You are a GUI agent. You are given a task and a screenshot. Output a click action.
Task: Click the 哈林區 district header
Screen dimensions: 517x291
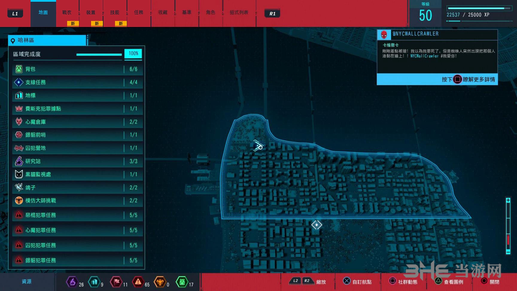[47, 40]
